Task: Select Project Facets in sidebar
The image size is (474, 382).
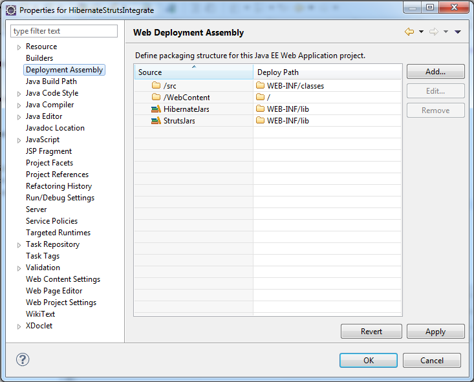Action: tap(50, 163)
